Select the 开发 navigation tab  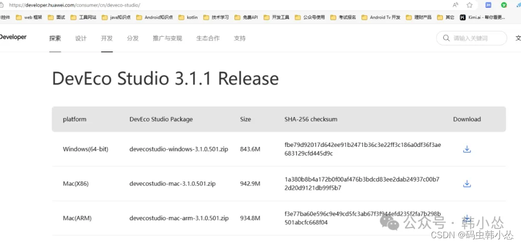[107, 38]
